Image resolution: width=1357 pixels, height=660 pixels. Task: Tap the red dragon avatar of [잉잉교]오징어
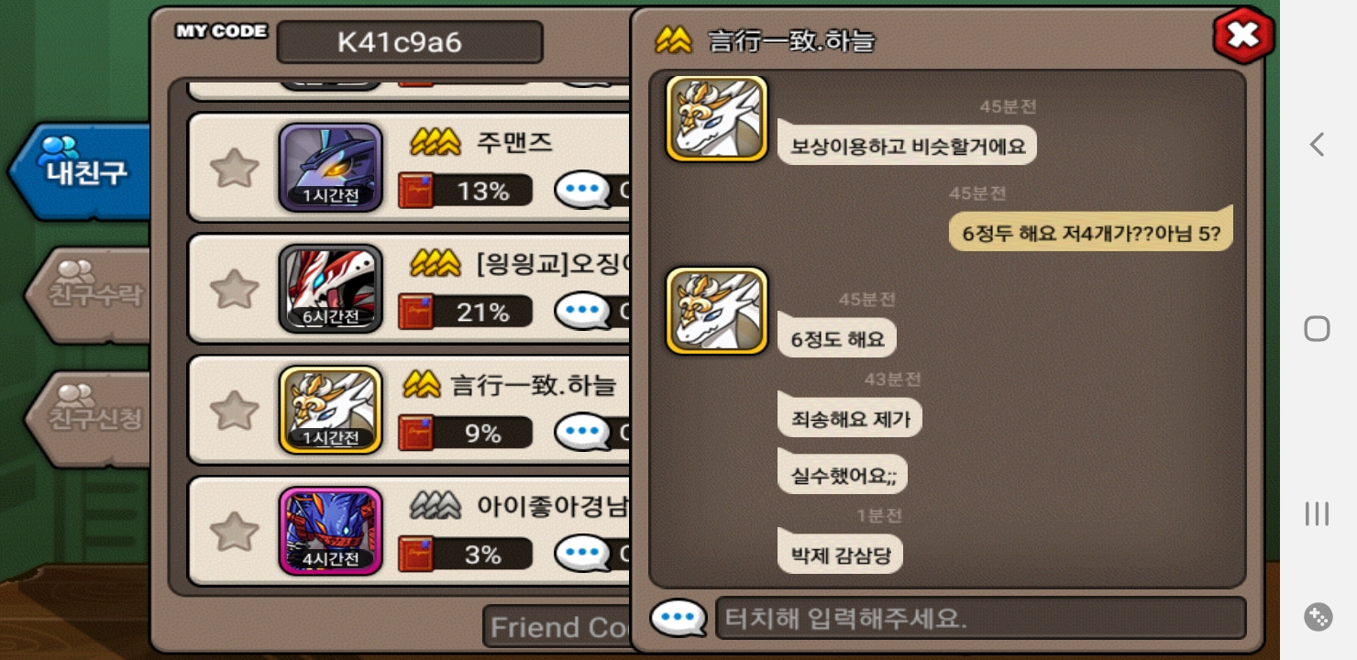point(331,289)
